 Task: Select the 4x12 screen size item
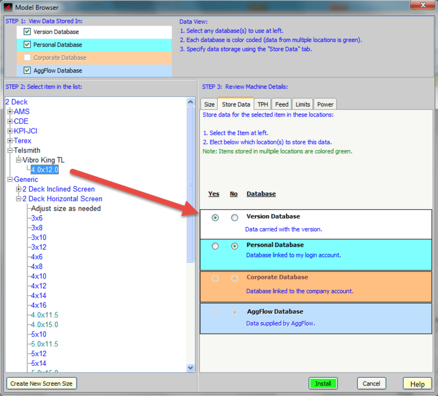tap(39, 286)
